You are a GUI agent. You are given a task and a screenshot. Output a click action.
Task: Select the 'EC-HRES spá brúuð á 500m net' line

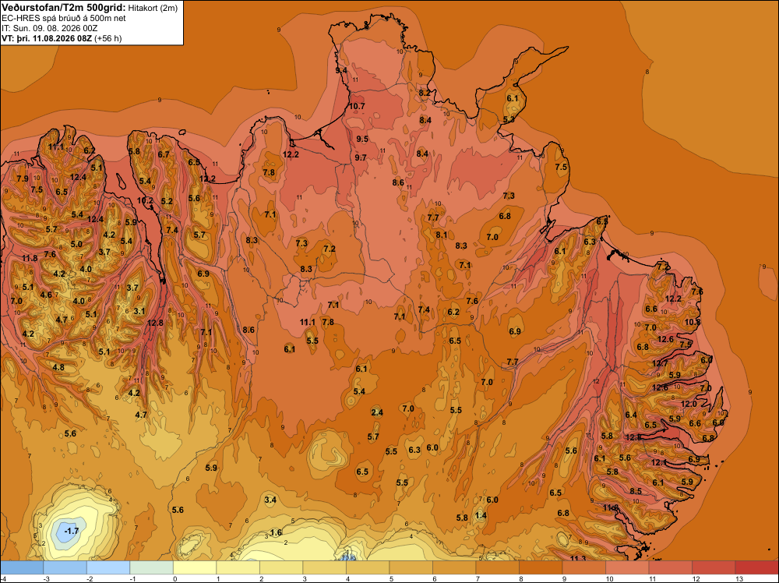tap(64, 18)
